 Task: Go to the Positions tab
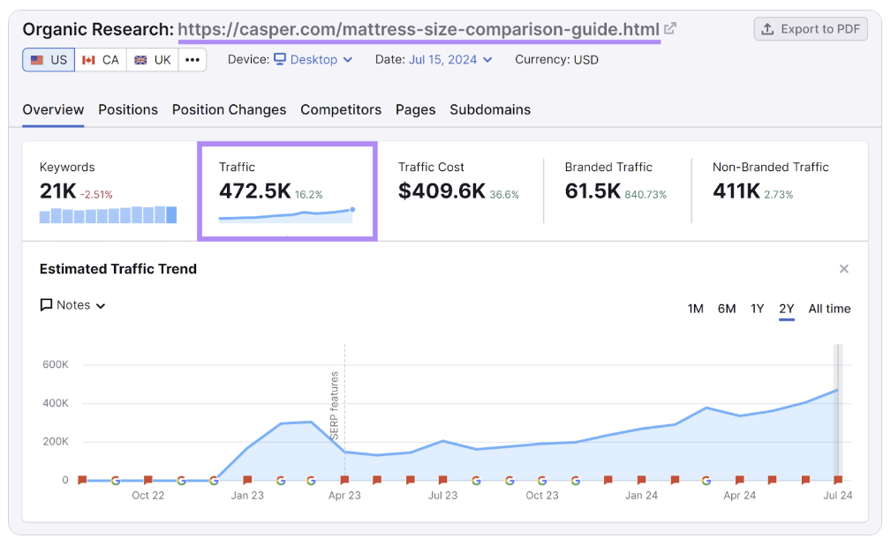click(x=128, y=109)
